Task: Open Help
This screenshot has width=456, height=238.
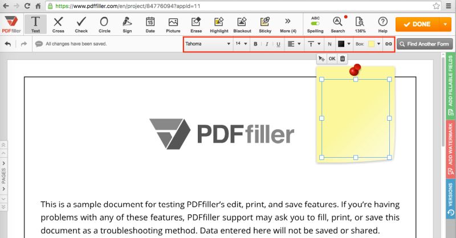Action: click(382, 24)
